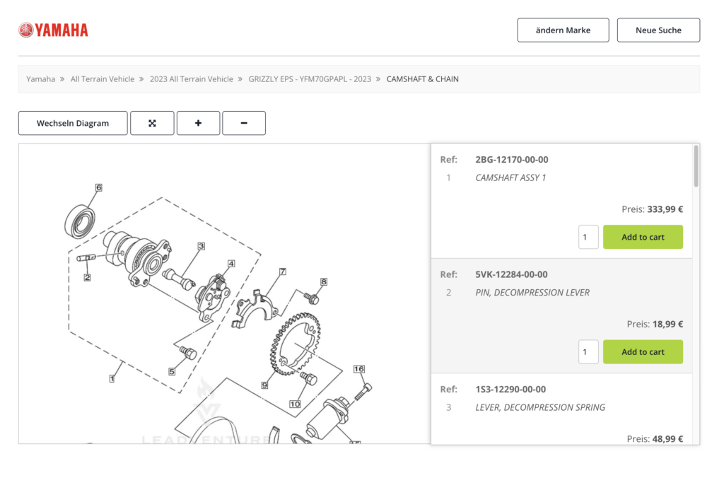Image resolution: width=724 pixels, height=490 pixels.
Task: Start a new search with 'Neue Suche'
Action: 658,30
